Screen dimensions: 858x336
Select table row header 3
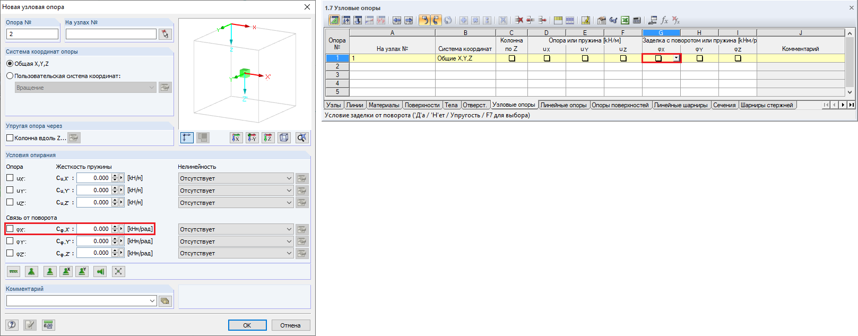click(337, 75)
